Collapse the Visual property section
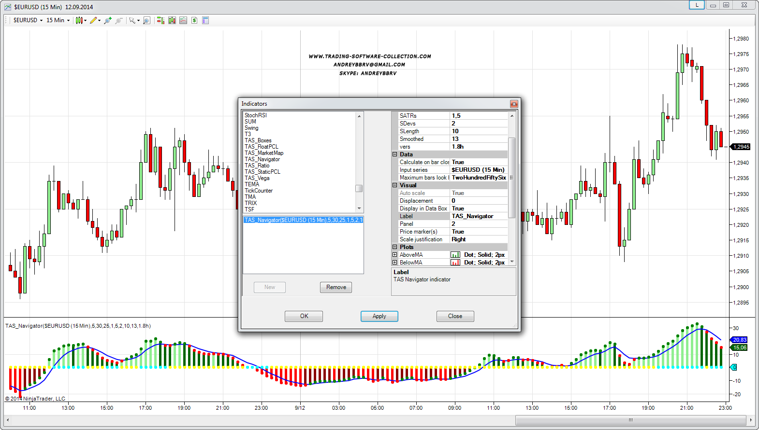 pyautogui.click(x=394, y=185)
